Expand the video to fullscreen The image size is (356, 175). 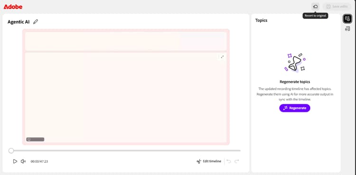click(222, 57)
